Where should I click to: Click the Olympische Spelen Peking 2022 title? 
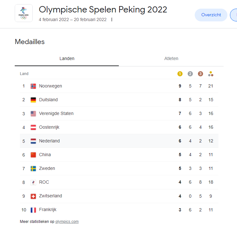[x=103, y=10]
